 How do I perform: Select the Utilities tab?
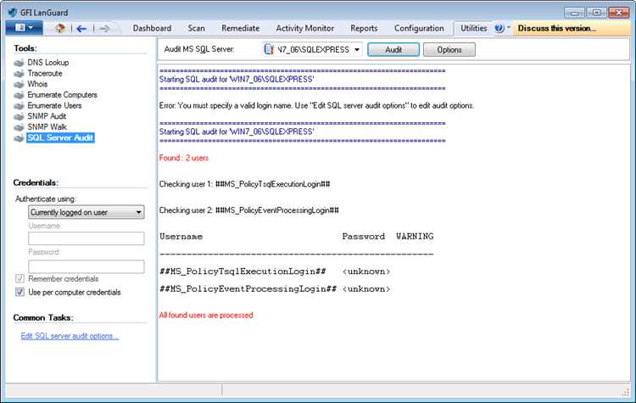(x=473, y=28)
